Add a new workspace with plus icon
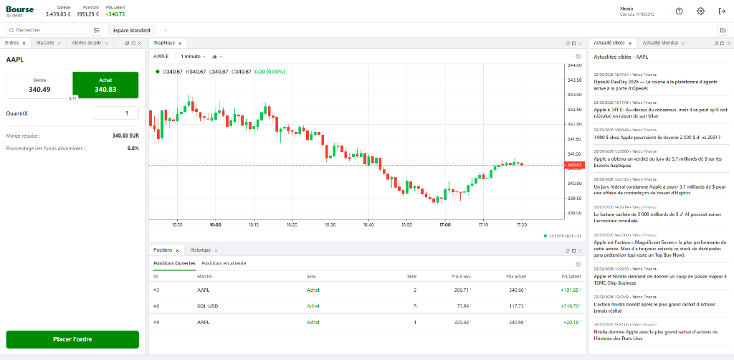734x360 pixels. (x=166, y=30)
